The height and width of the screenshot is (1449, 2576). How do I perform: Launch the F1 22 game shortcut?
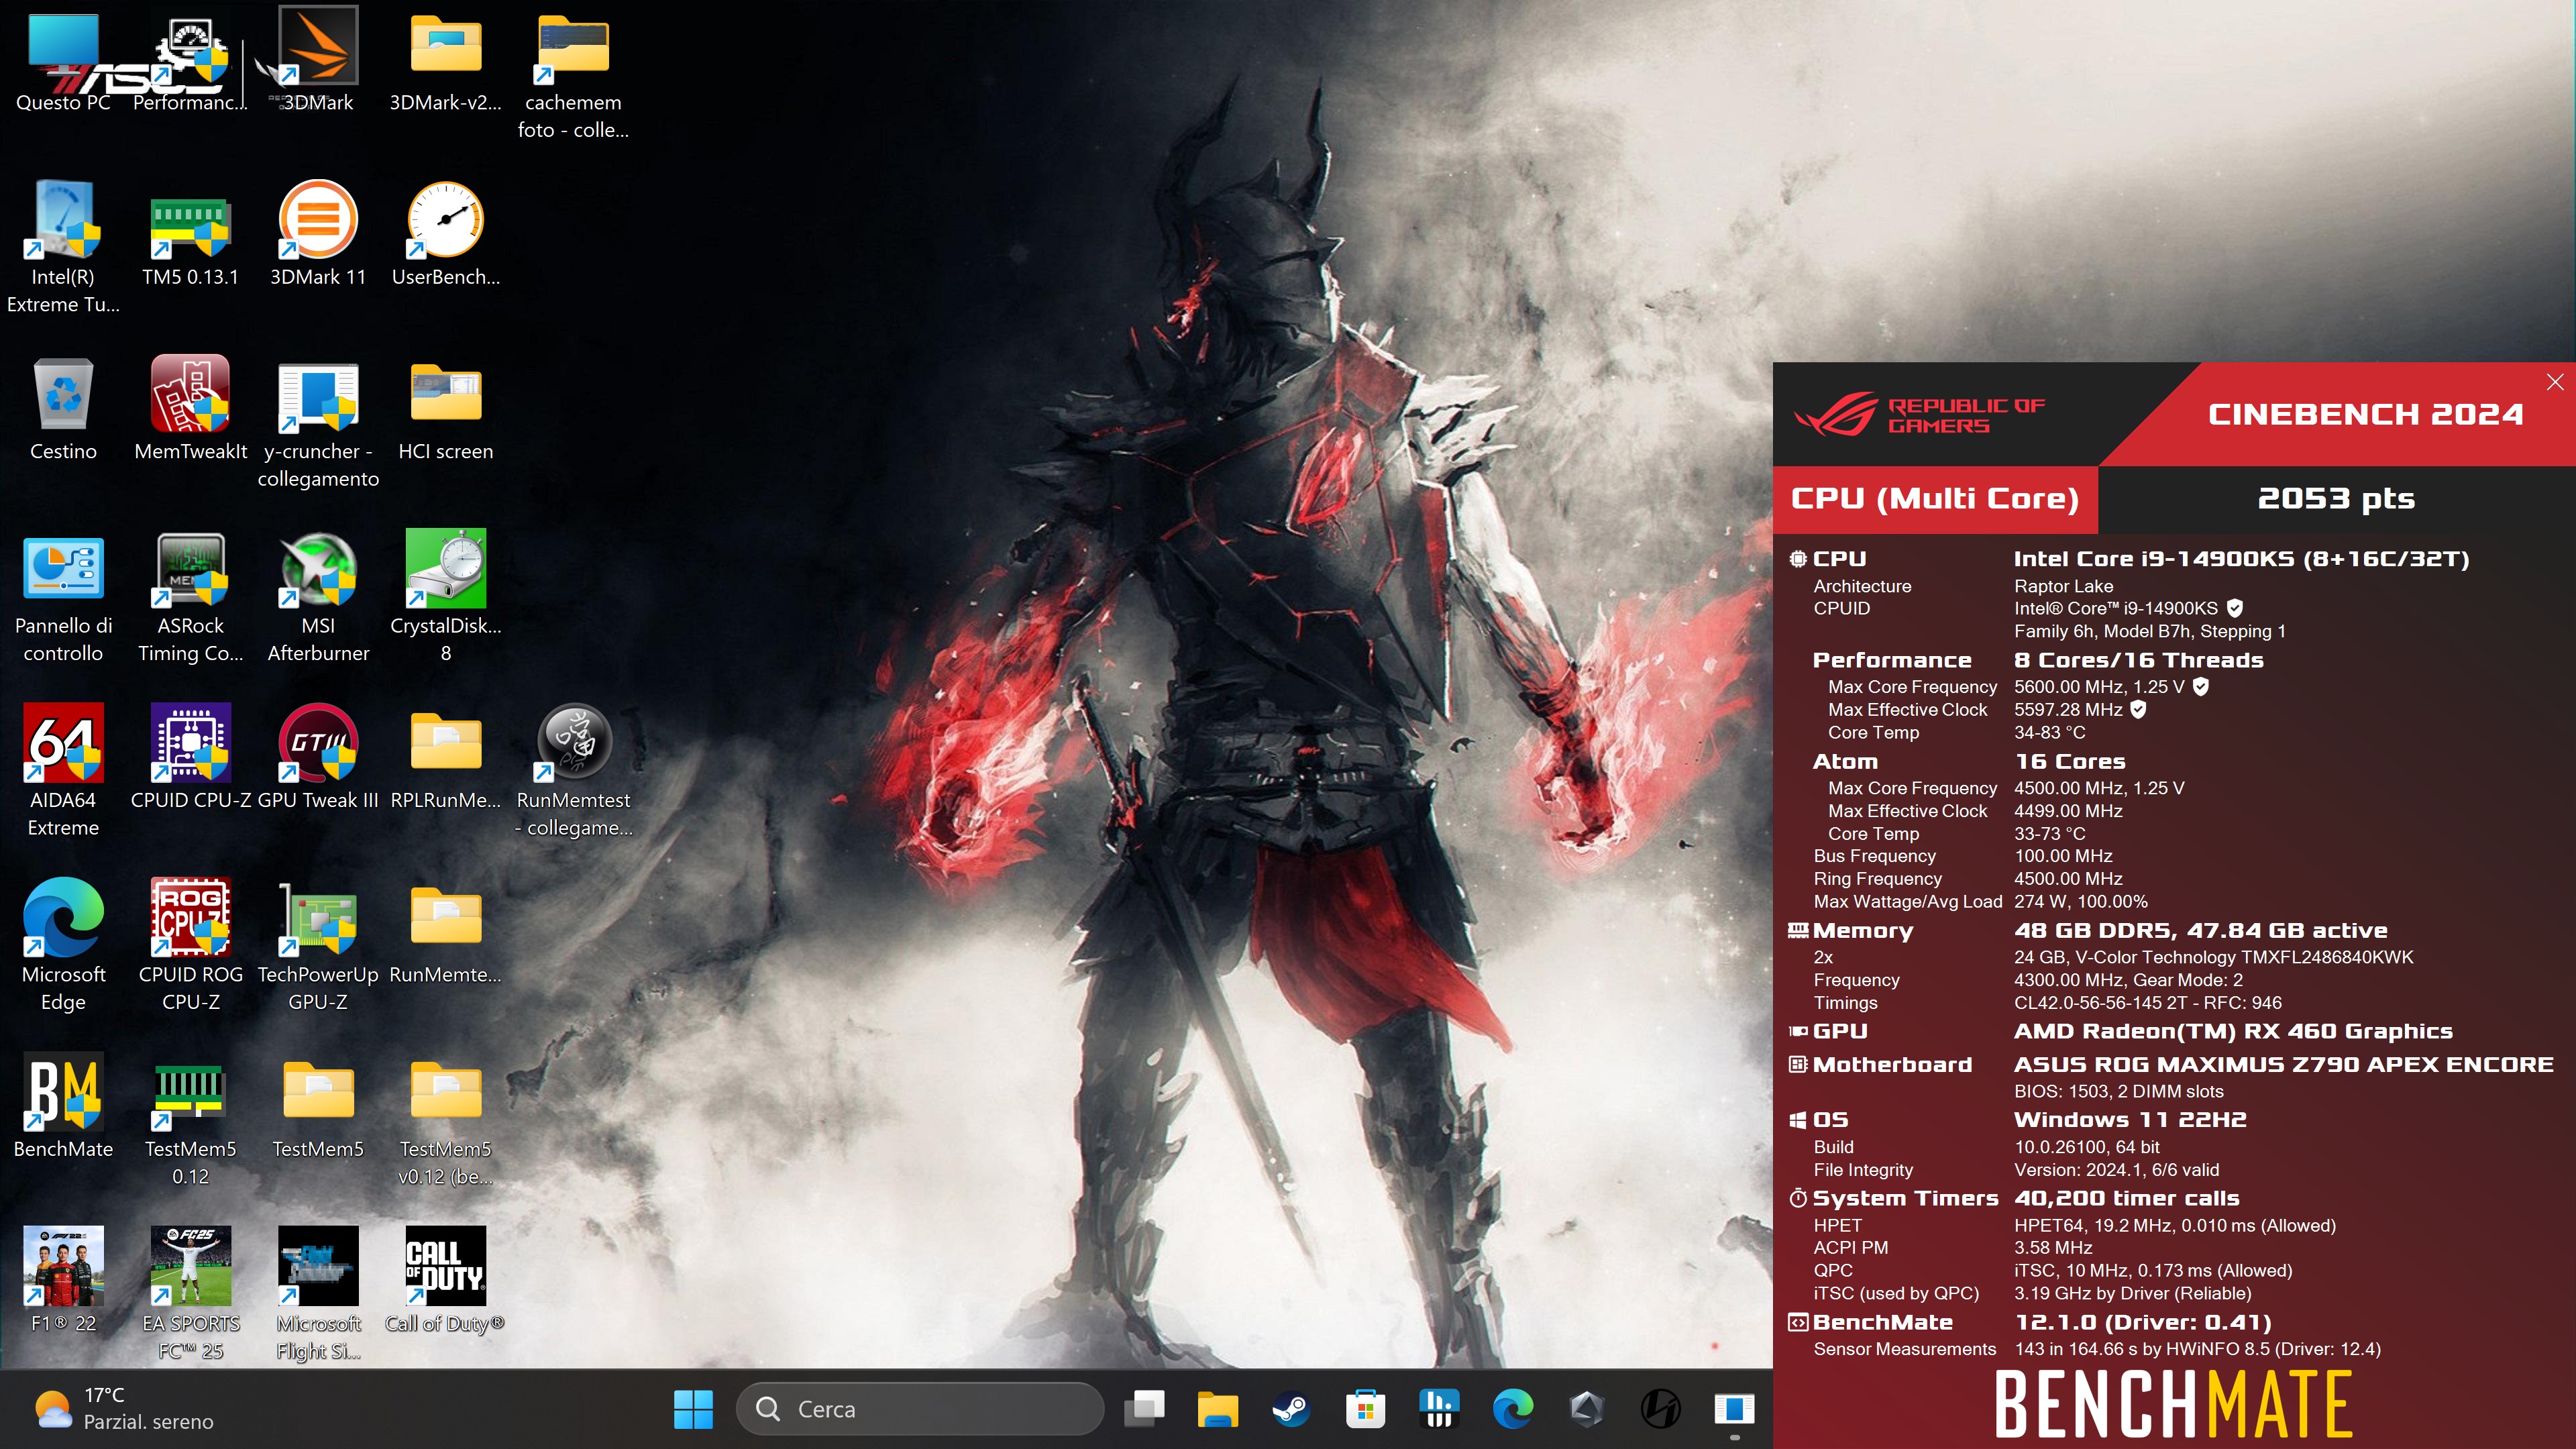pyautogui.click(x=63, y=1280)
